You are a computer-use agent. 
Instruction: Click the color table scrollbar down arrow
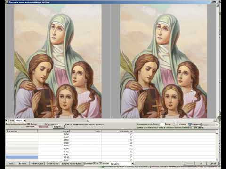point(217,160)
